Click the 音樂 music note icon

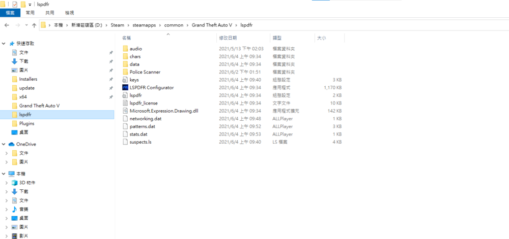14,209
